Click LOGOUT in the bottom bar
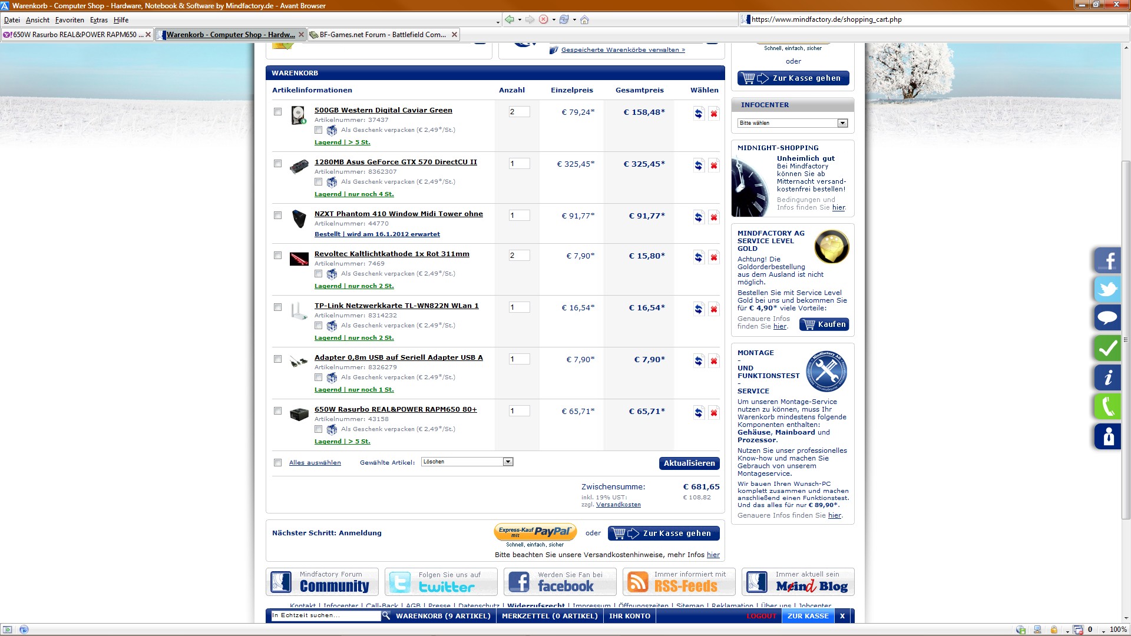This screenshot has height=636, width=1131. [761, 616]
